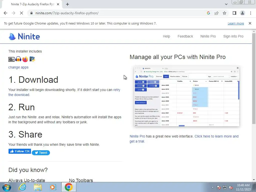The height and width of the screenshot is (192, 256).
Task: Click the address bar URL
Action: point(67,13)
